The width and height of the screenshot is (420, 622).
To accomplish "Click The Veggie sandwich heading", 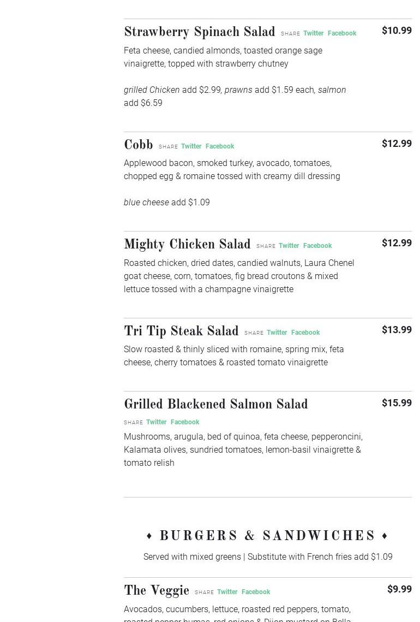I will [157, 591].
